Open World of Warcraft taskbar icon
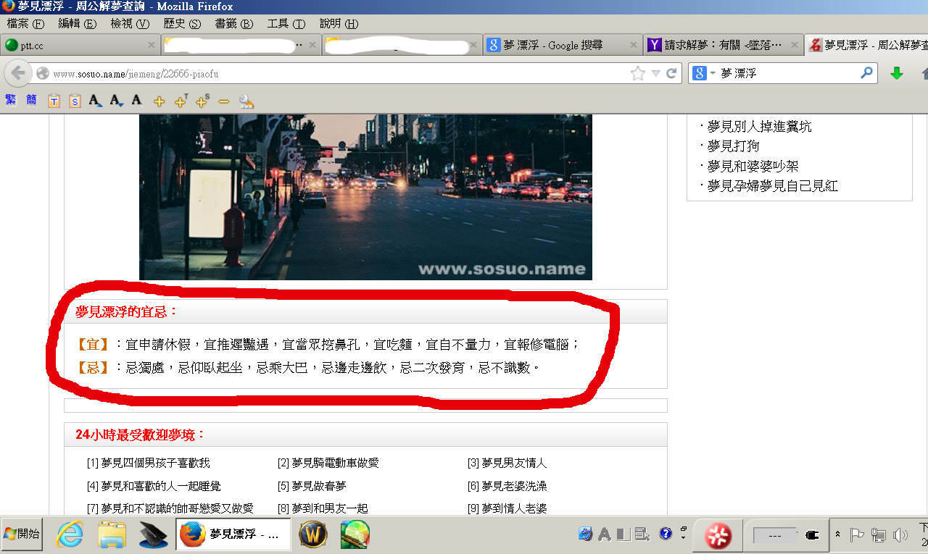Viewport: 928px width, 554px height. coord(312,534)
